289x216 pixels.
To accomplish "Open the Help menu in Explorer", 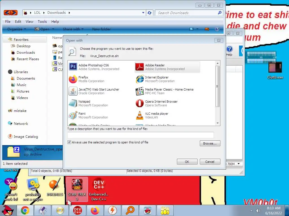I will point(55,21).
